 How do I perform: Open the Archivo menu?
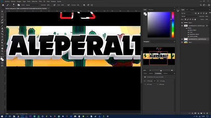(x=7, y=1)
